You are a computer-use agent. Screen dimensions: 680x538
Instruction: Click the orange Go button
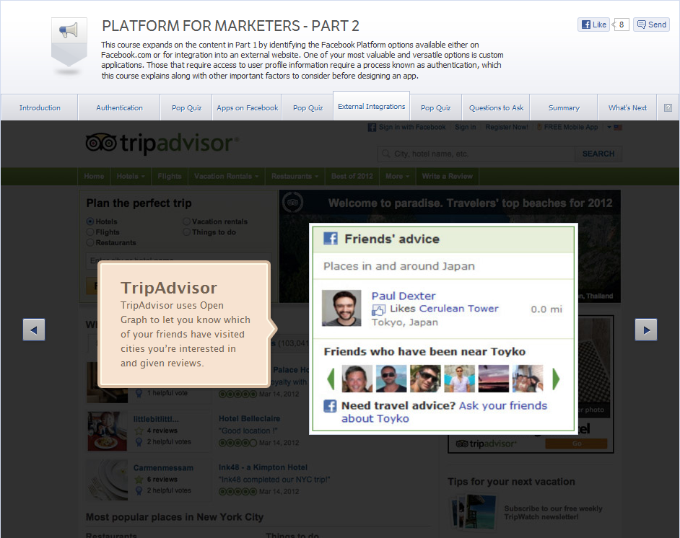tap(576, 444)
